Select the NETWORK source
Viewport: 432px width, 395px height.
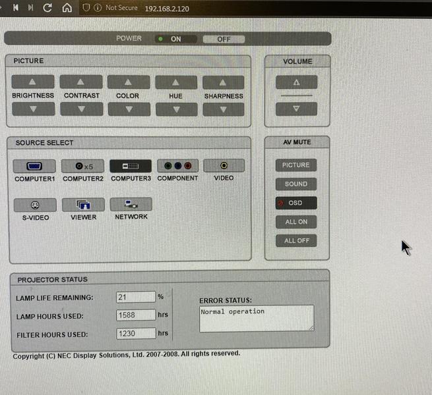[131, 204]
